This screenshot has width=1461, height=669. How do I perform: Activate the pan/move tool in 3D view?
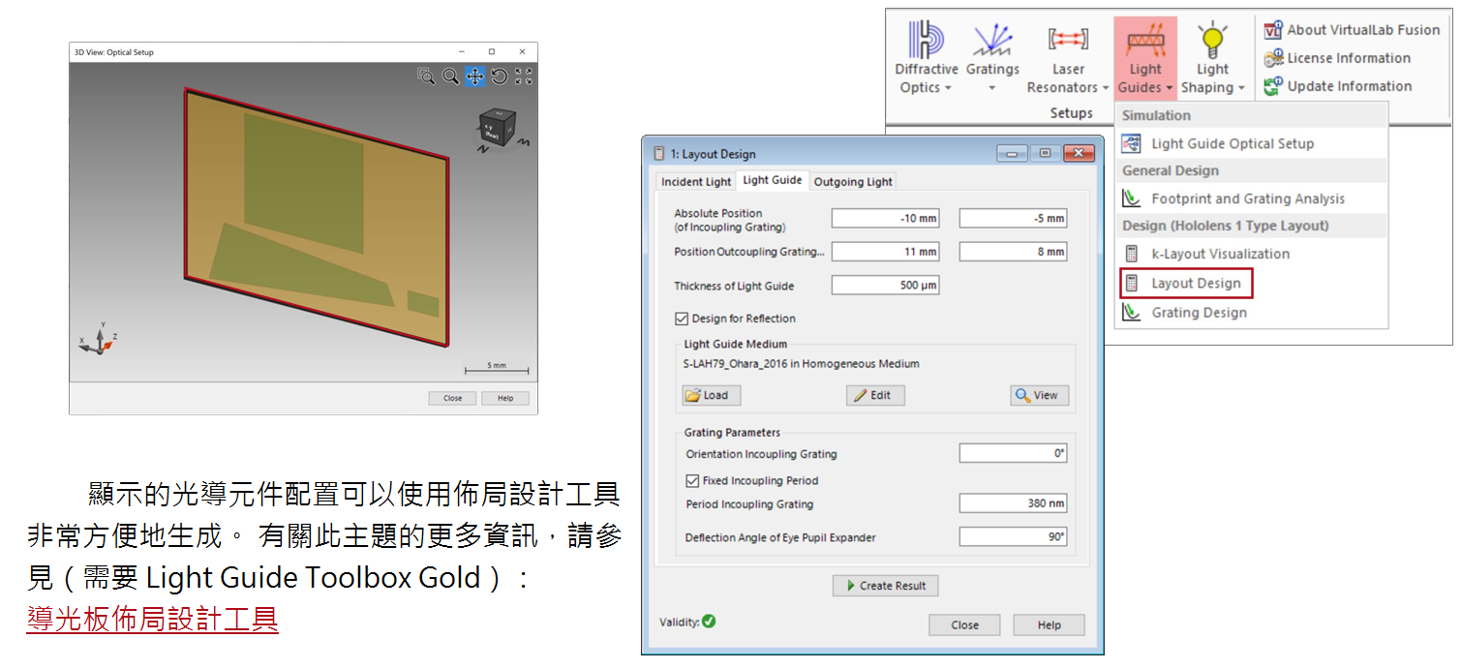[x=474, y=76]
